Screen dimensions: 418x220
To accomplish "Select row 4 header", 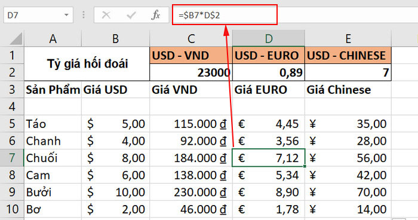I will 12,106.
